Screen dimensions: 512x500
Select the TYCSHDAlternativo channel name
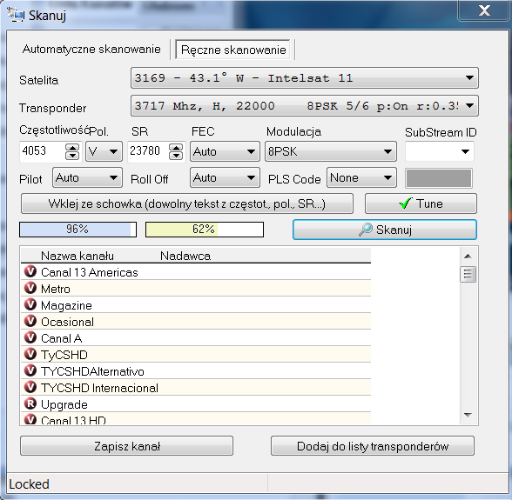(92, 371)
